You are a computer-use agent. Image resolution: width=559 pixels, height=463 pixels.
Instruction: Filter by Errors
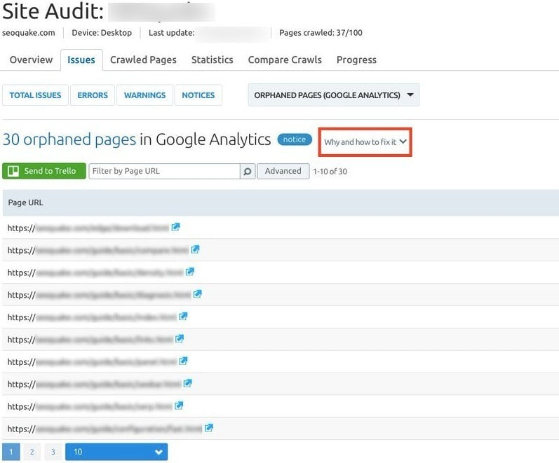[x=93, y=95]
